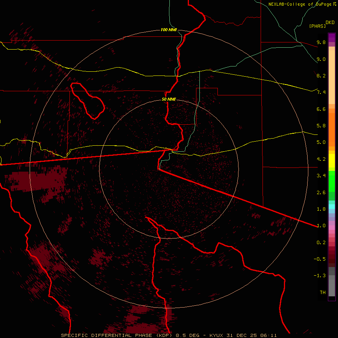Click the NEXLAB-College of DuPage label
338x338 pixels.
pos(299,4)
